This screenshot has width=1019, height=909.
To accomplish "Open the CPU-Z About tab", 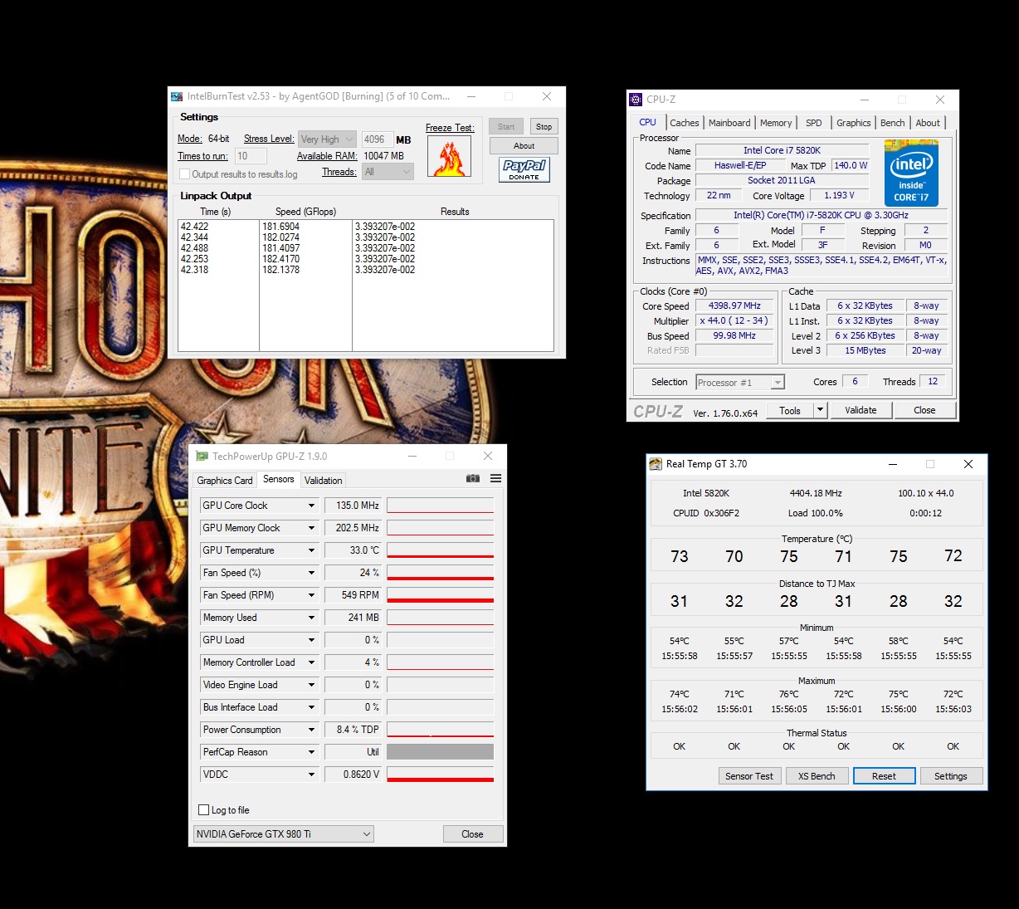I will pos(928,123).
